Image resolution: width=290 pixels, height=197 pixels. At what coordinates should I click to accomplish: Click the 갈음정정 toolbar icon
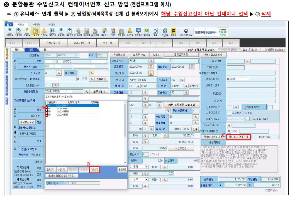pyautogui.click(x=70, y=32)
